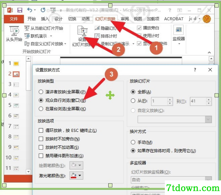Open 自定义幻灯片放映 custom slide show
221x195 pixels.
[x=45, y=44]
